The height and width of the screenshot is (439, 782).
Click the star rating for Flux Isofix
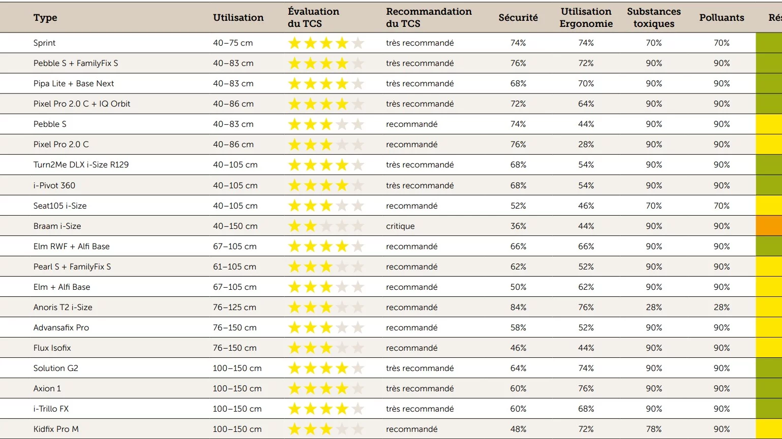click(326, 348)
